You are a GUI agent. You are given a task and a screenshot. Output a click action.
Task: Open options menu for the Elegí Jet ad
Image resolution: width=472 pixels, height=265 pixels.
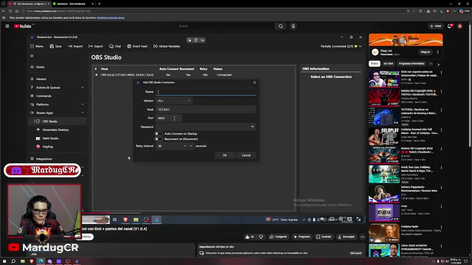point(438,52)
